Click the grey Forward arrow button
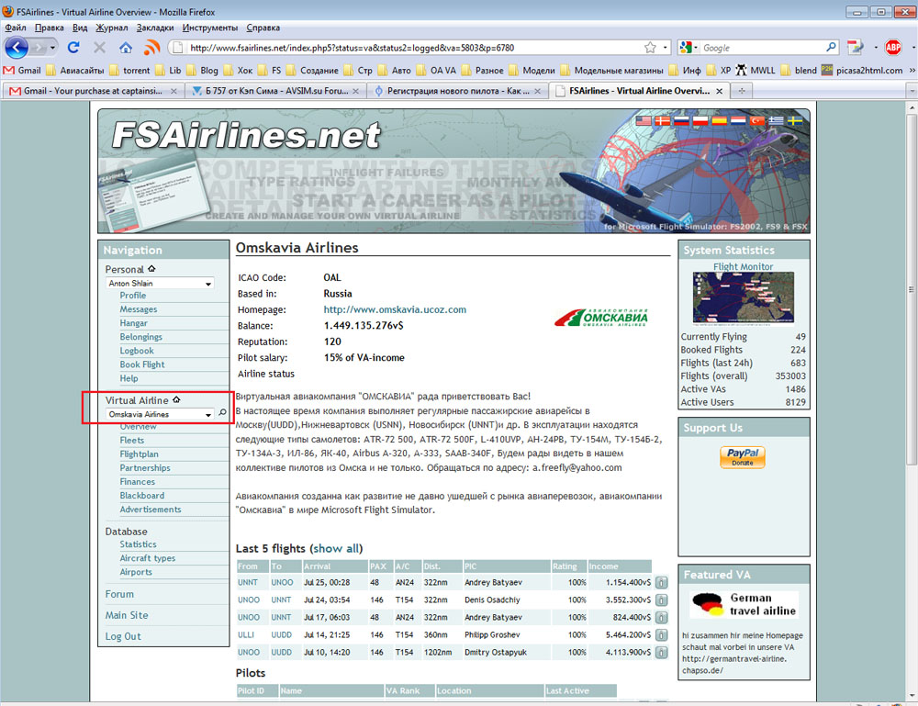Viewport: 918px width, 706px height. 39,48
